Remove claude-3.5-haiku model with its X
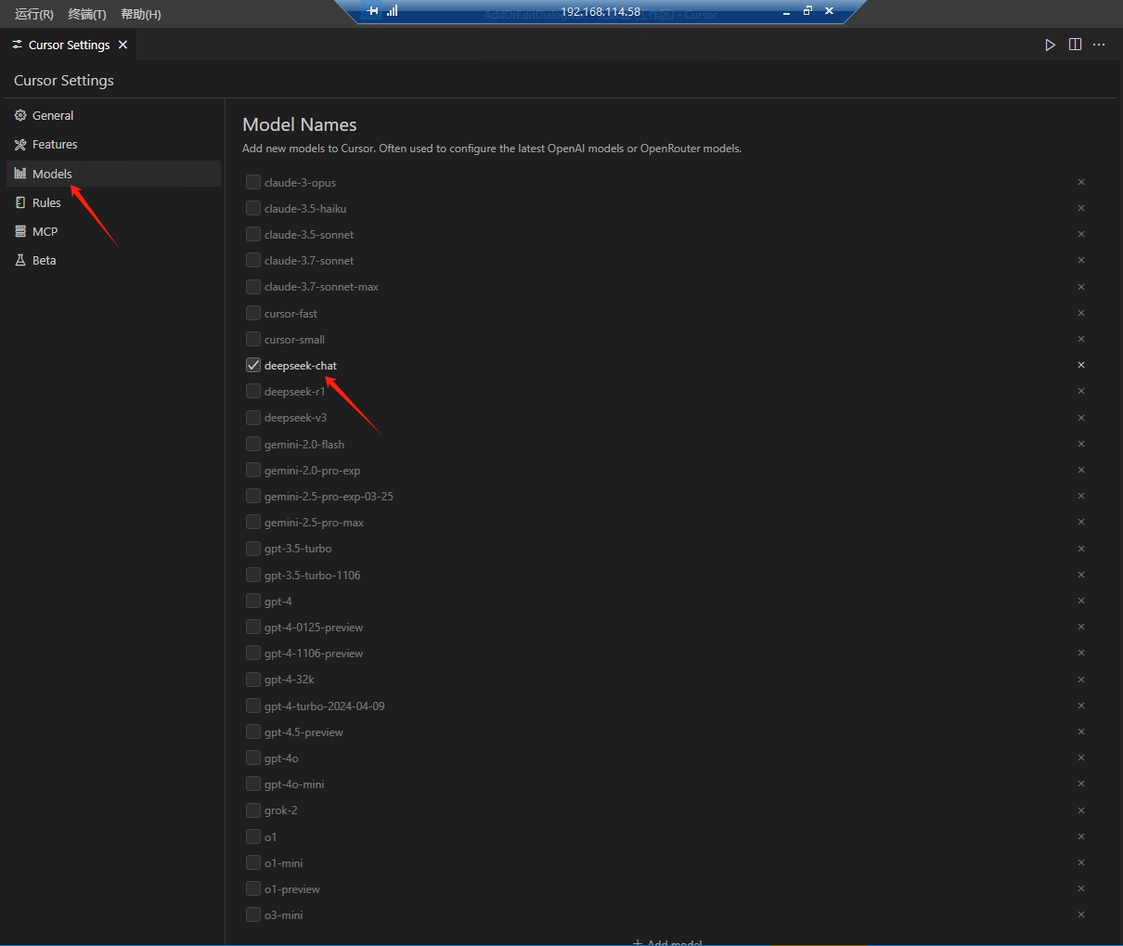 (1081, 208)
